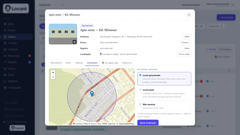
Task: Click the blue pin marker on the map
Action: 92,93
